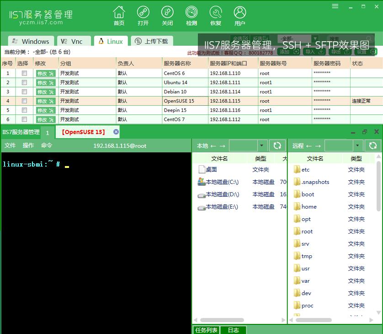This screenshot has height=334, width=383.
Task: Refresh the remote file panel
Action: (x=372, y=145)
